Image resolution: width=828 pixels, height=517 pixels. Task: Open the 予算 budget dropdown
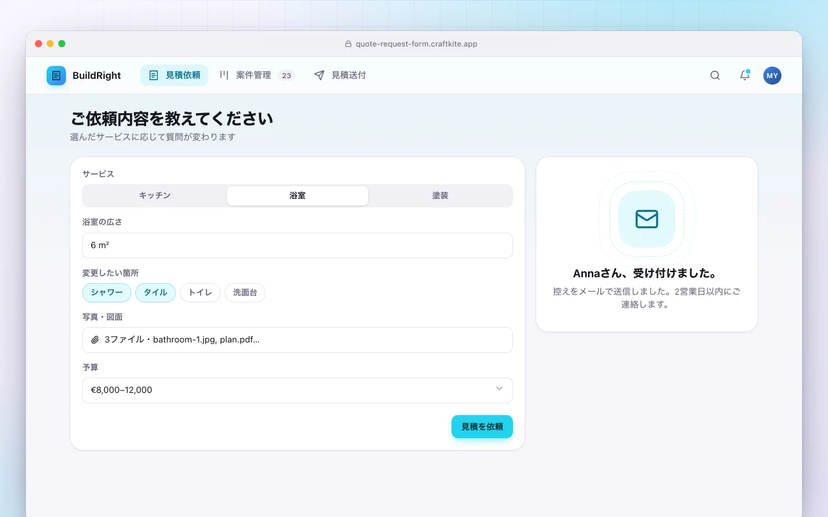tap(298, 390)
